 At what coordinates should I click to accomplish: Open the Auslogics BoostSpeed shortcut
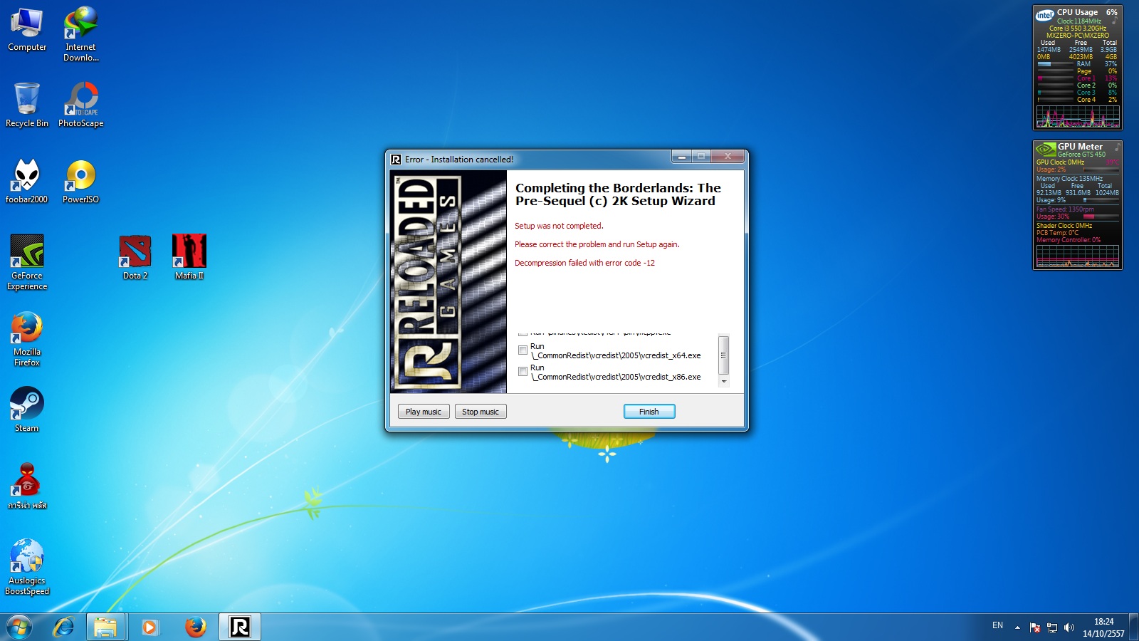click(x=27, y=568)
